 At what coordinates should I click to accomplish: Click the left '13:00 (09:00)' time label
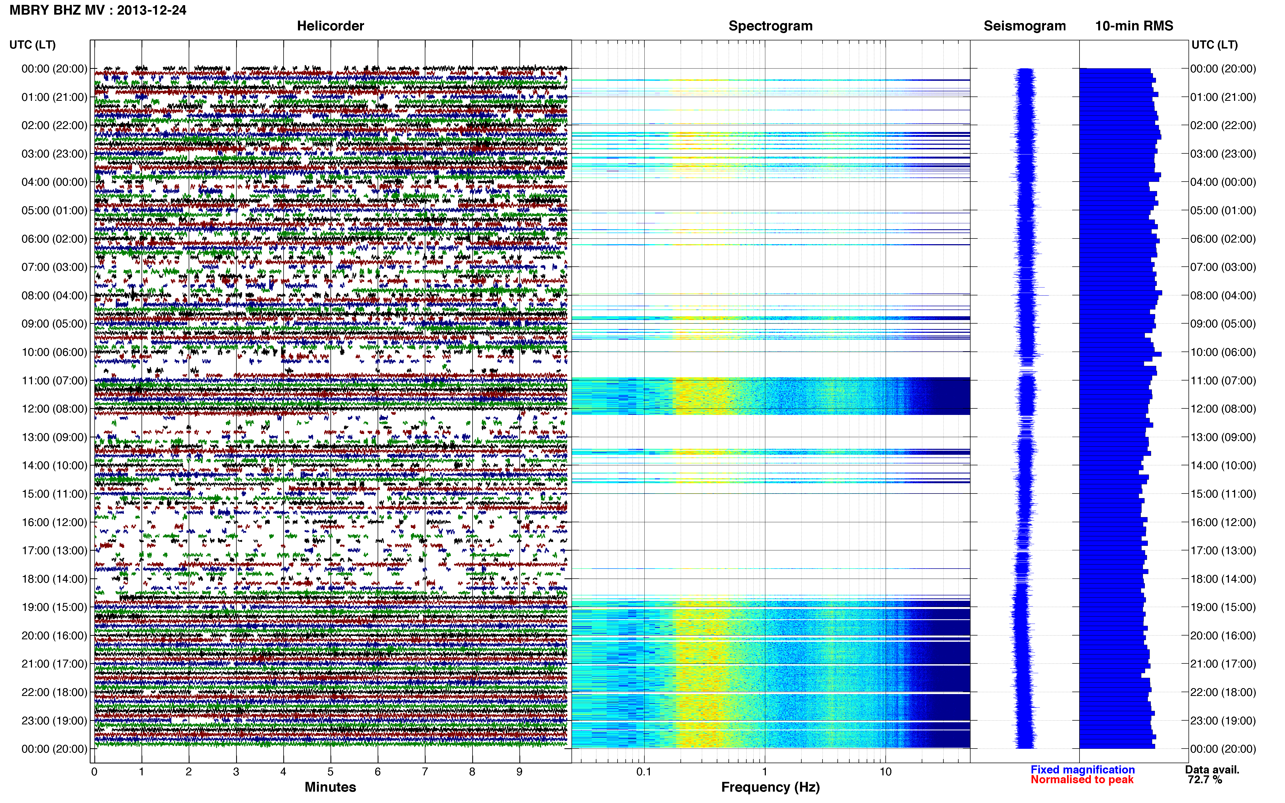[x=54, y=437]
